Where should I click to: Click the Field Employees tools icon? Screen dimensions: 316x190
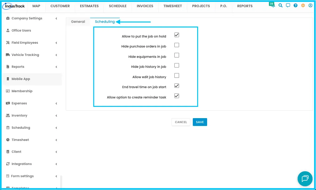click(8, 42)
